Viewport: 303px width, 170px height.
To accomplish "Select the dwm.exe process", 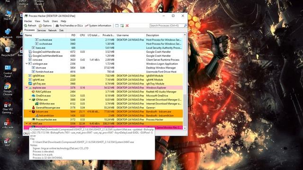I will pyautogui.click(x=103, y=68).
